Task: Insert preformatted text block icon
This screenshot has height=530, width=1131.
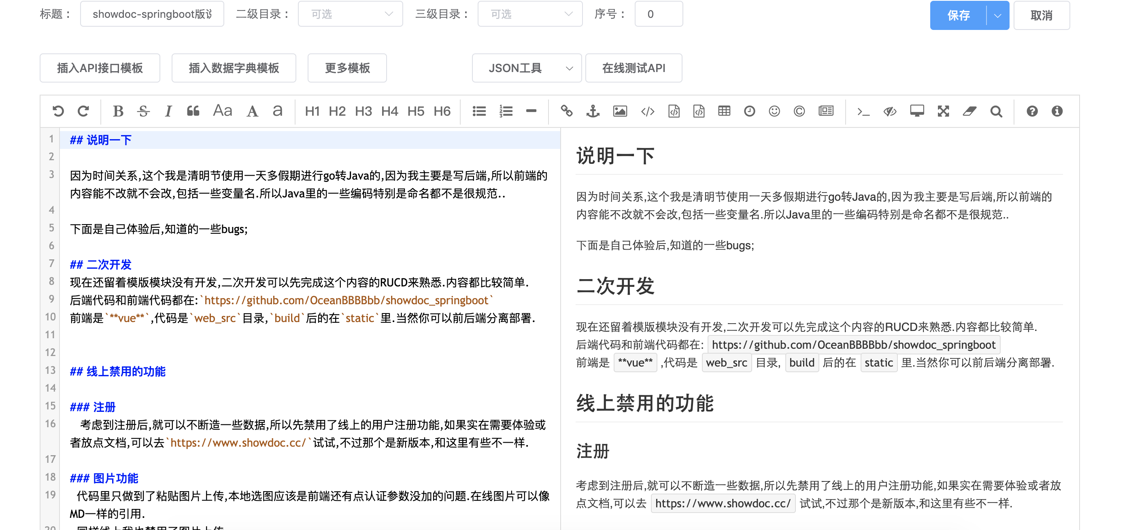Action: pos(674,111)
